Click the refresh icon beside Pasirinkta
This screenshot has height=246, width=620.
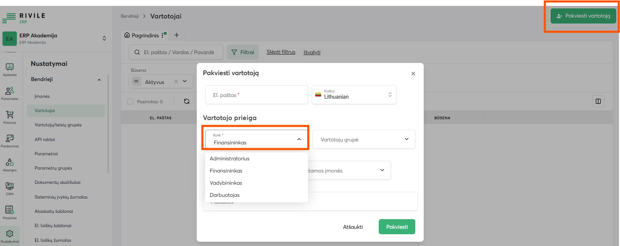tap(187, 101)
